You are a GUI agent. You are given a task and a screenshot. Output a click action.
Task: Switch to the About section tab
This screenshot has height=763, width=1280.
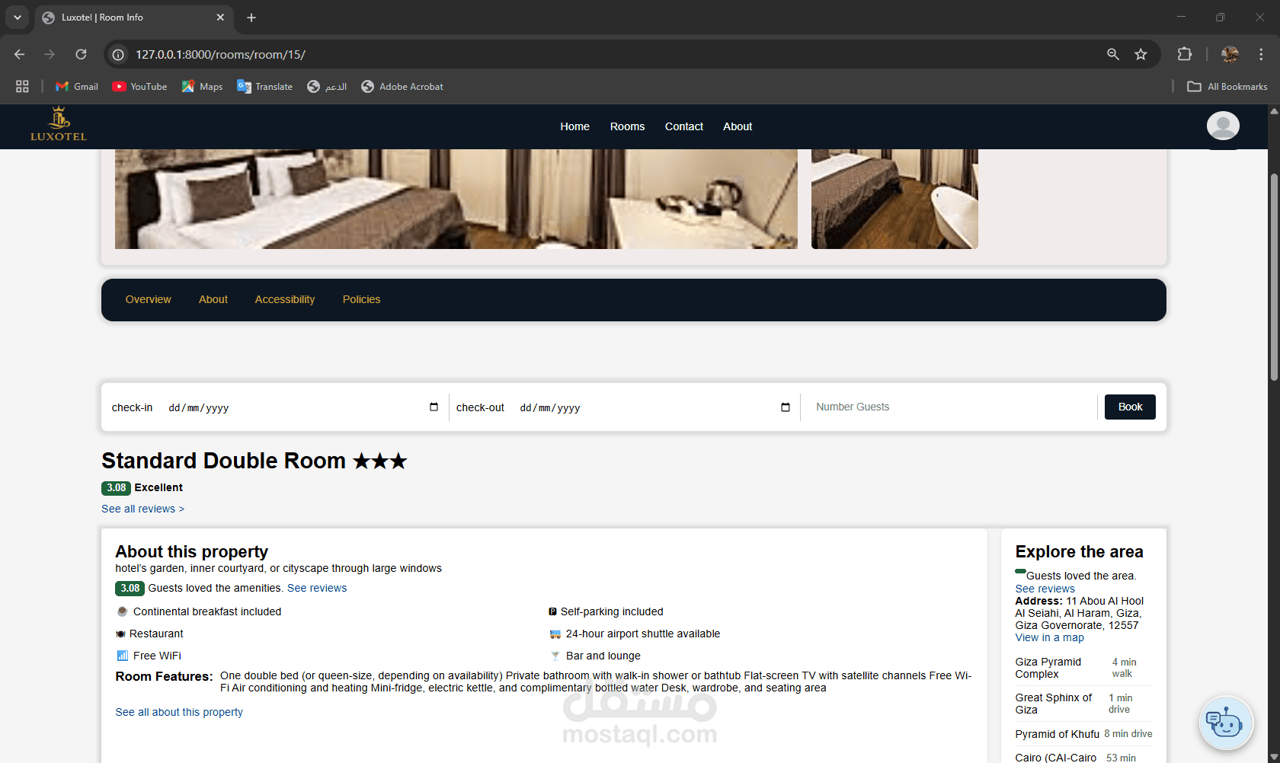(x=213, y=299)
